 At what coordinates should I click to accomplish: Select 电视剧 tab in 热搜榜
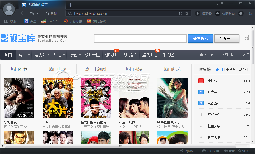(231, 70)
